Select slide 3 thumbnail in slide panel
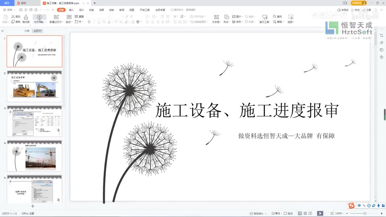The width and height of the screenshot is (386, 217). click(34, 121)
